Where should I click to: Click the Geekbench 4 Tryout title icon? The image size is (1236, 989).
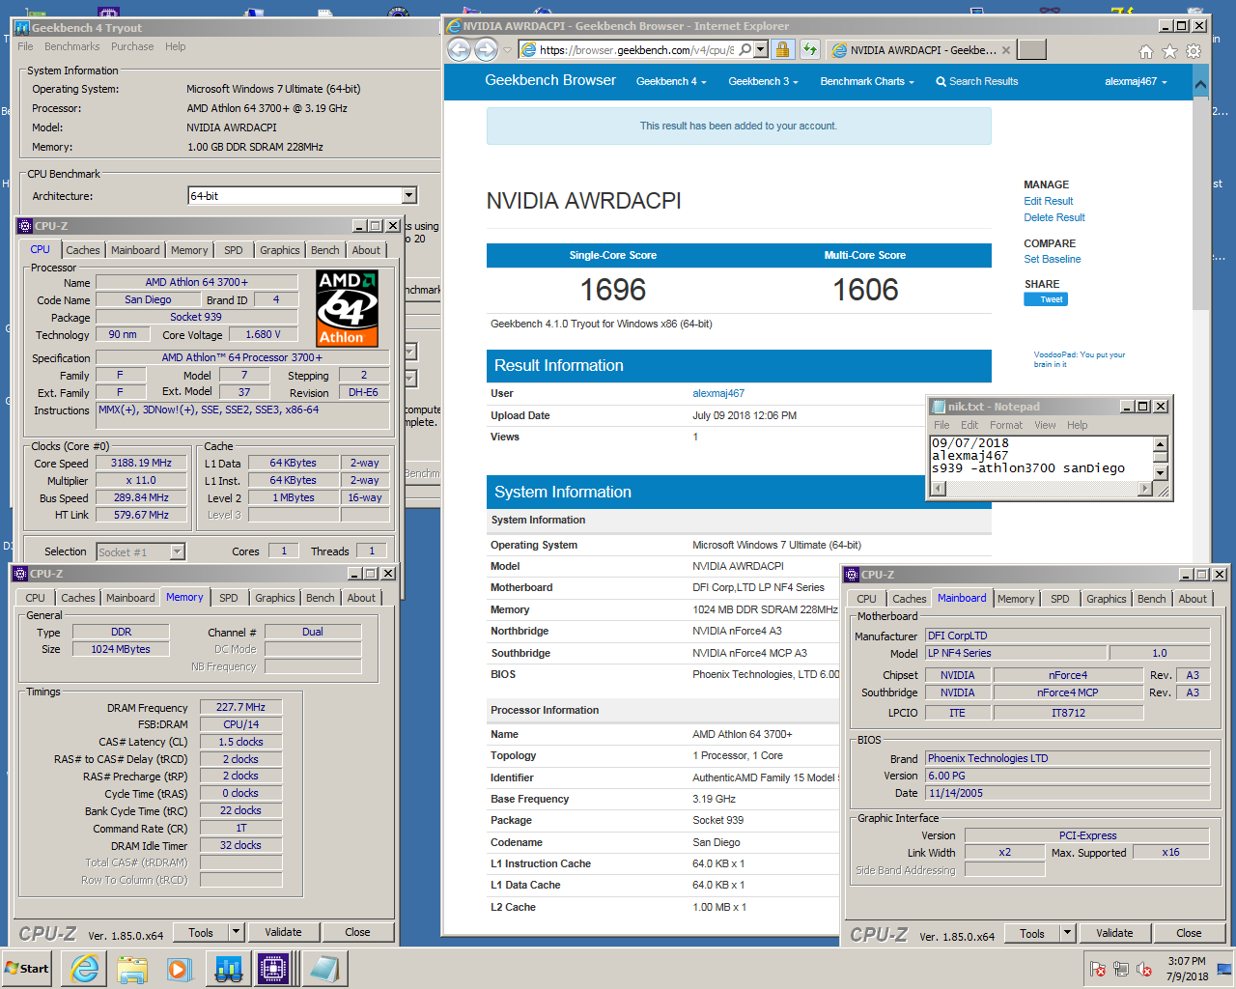[x=22, y=28]
